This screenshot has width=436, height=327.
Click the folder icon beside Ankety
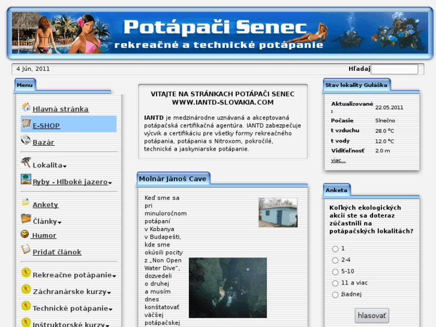click(26, 202)
